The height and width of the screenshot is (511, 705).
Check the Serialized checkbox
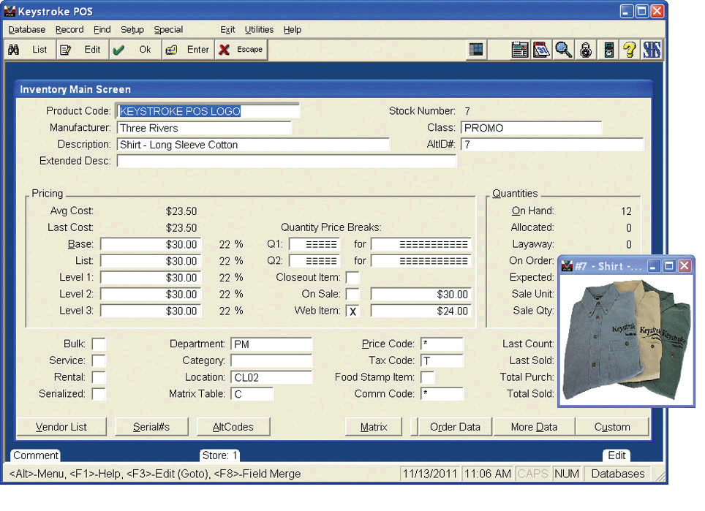[x=98, y=394]
